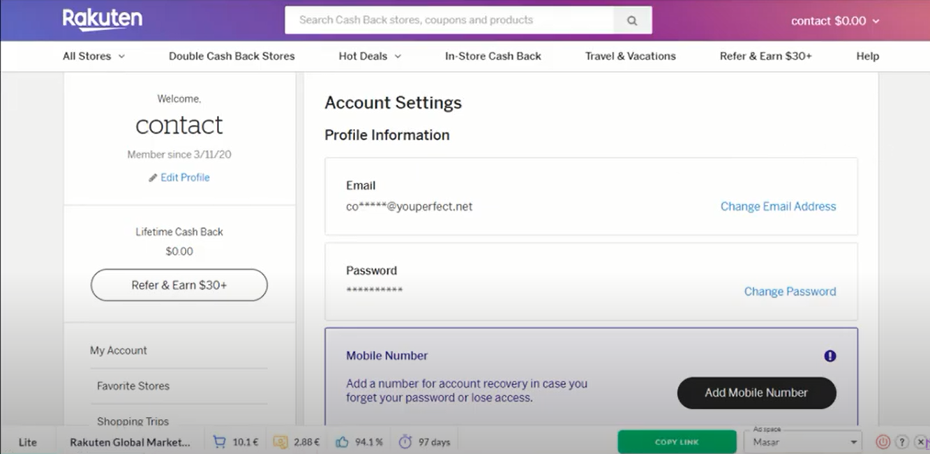Click the red power icon in bottom bar
930x454 pixels.
pos(883,441)
